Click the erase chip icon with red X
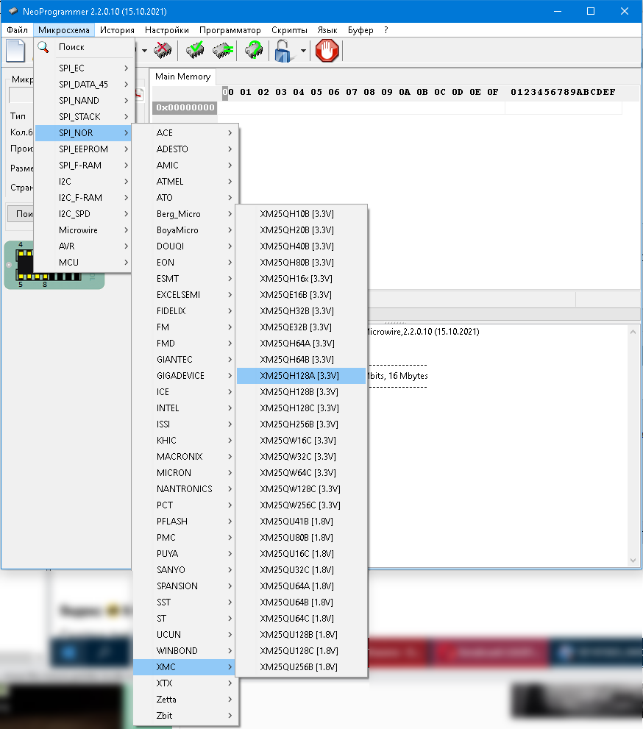 [x=163, y=50]
